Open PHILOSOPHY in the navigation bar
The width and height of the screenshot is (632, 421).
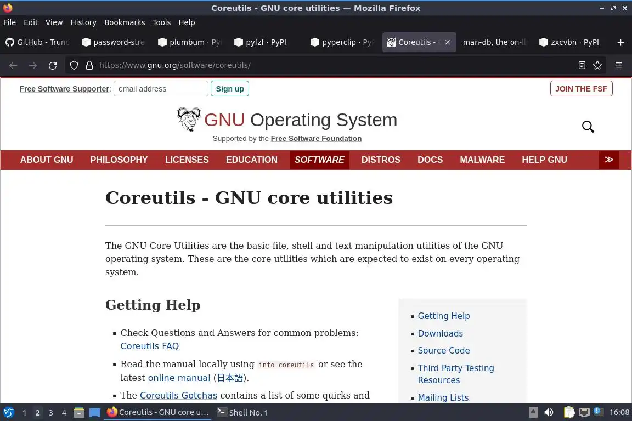pyautogui.click(x=119, y=160)
